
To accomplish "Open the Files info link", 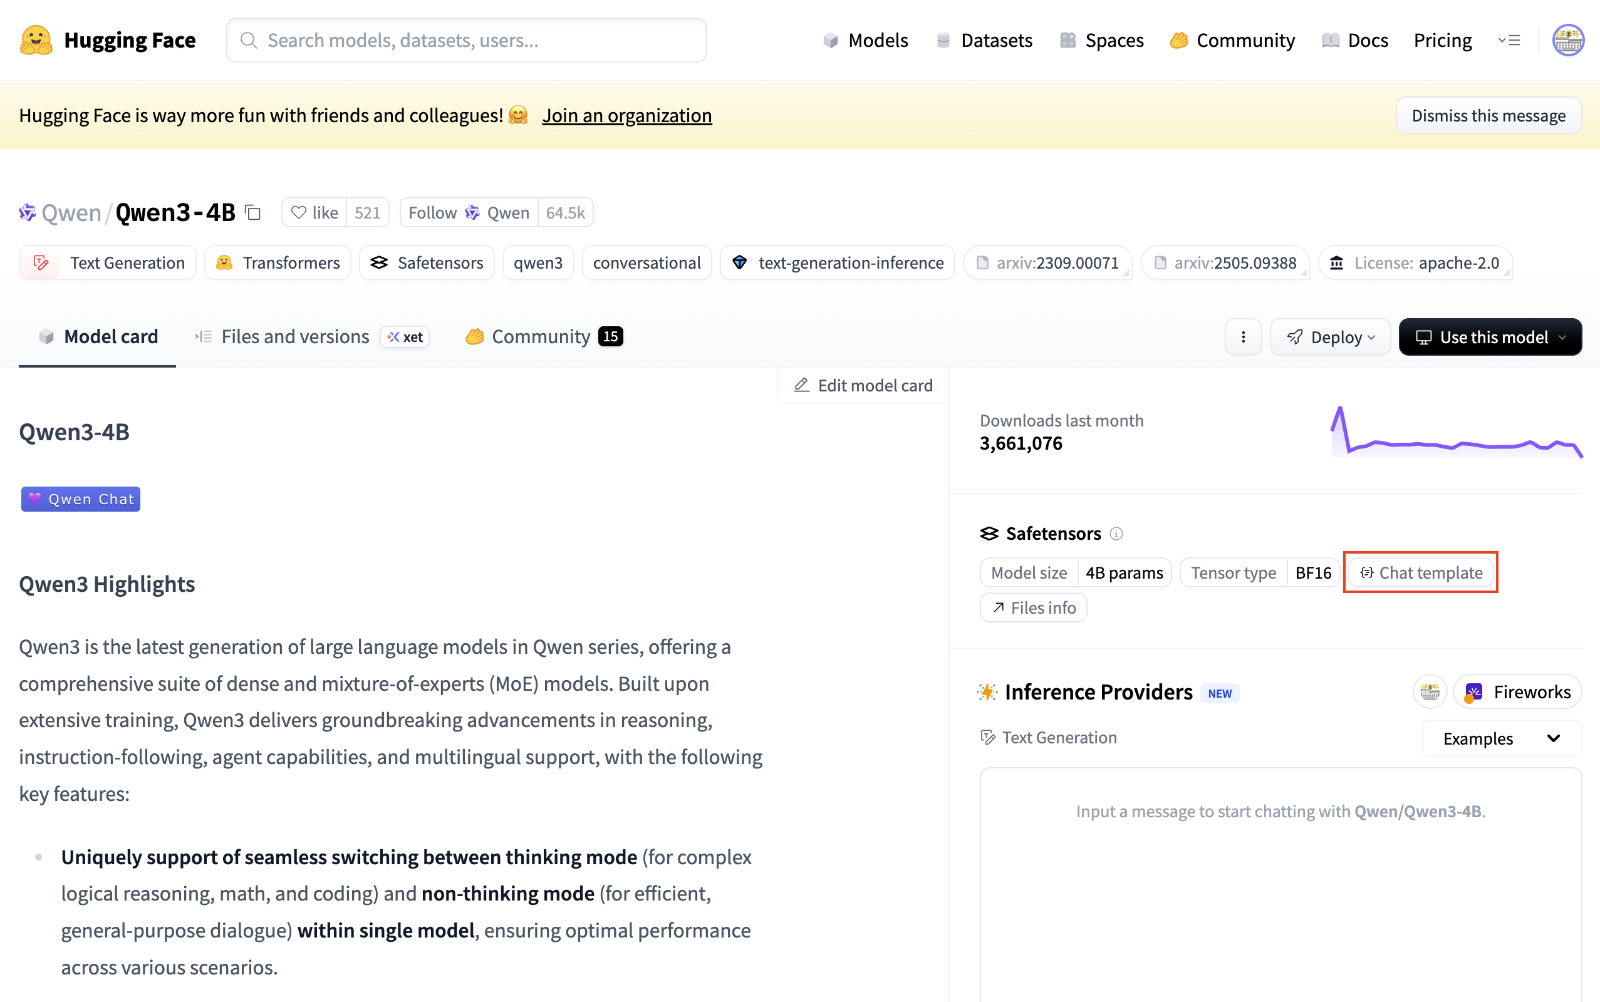I will 1033,607.
